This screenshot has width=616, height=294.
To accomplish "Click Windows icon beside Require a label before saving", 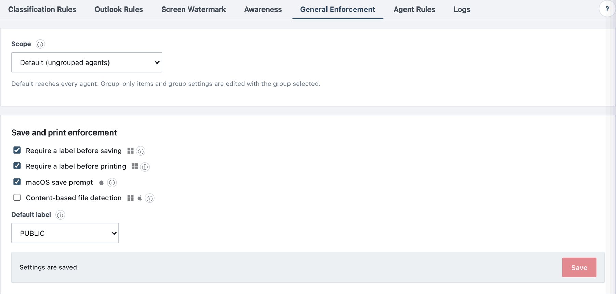I will pyautogui.click(x=130, y=151).
